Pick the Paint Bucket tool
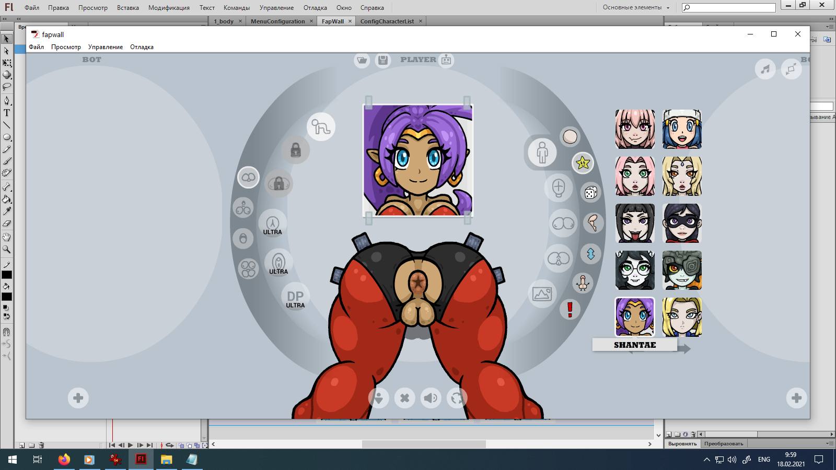This screenshot has width=836, height=470. coord(7,199)
